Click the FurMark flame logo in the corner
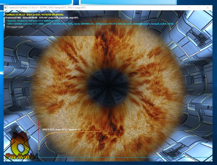The width and height of the screenshot is (217, 165). click(x=20, y=146)
